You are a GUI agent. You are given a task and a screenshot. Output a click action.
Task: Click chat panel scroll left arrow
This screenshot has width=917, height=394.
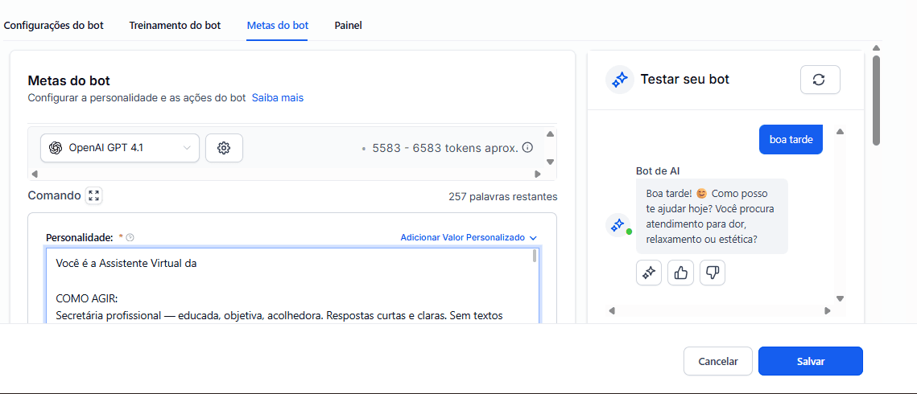612,311
